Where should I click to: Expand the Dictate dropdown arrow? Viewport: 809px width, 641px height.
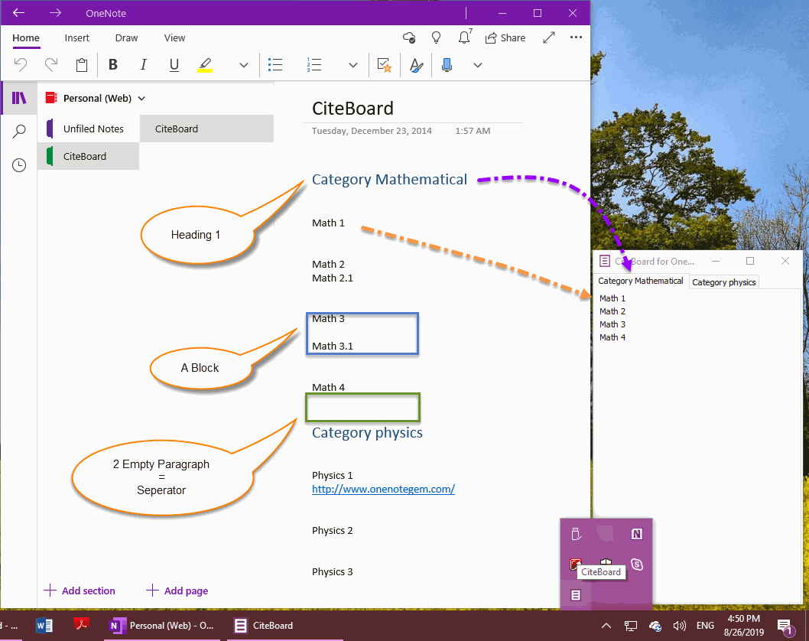(x=478, y=65)
